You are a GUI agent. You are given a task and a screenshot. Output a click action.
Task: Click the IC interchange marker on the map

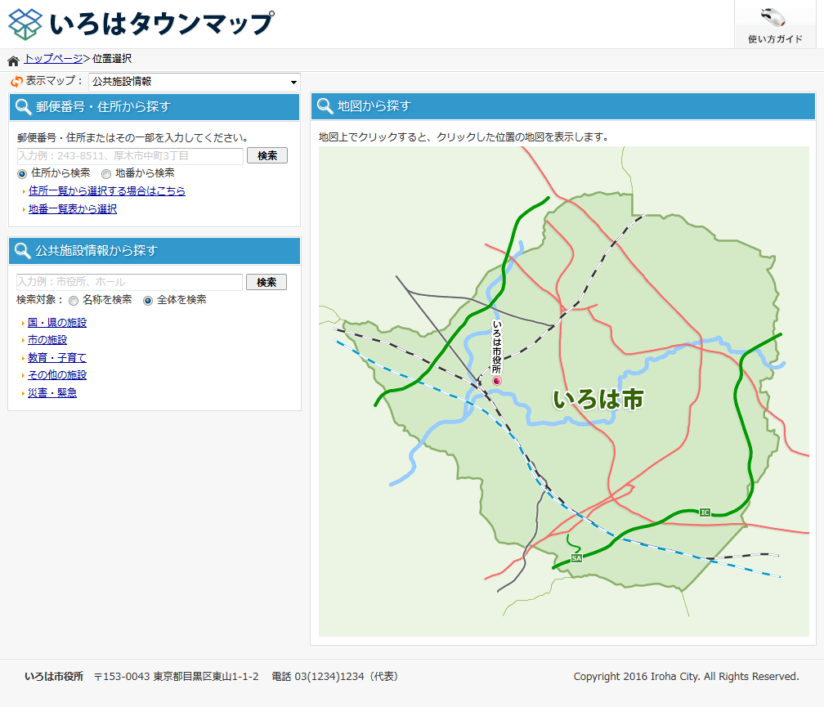tap(705, 512)
